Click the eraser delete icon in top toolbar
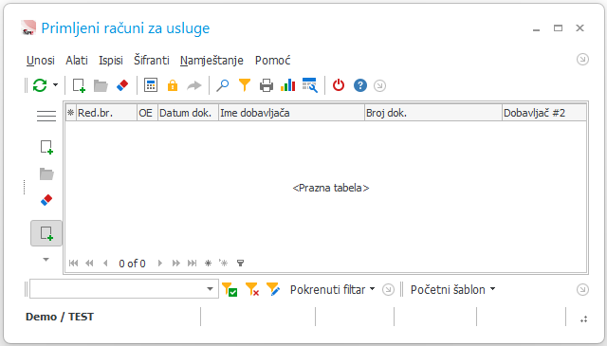 click(x=122, y=85)
